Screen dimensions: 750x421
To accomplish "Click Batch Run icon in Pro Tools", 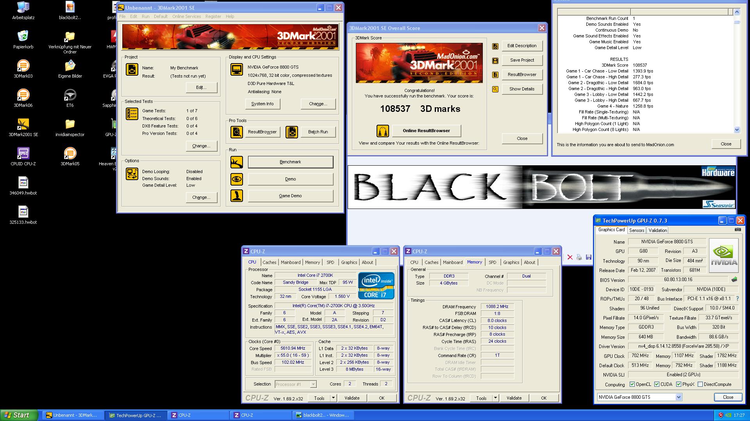I will click(x=292, y=132).
